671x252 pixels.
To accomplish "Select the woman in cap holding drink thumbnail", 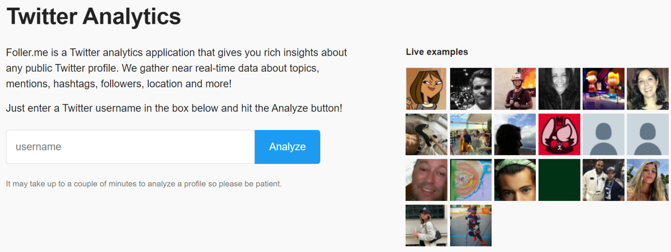I will pos(426,225).
